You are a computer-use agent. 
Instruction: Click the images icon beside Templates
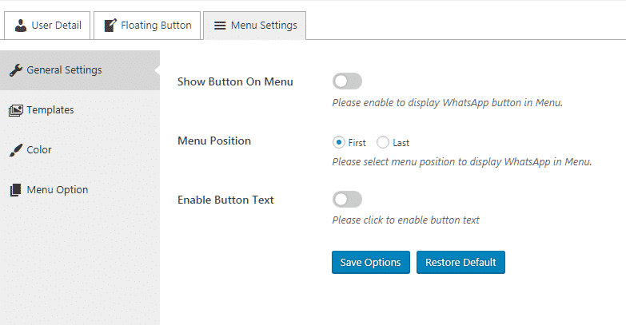[x=15, y=110]
